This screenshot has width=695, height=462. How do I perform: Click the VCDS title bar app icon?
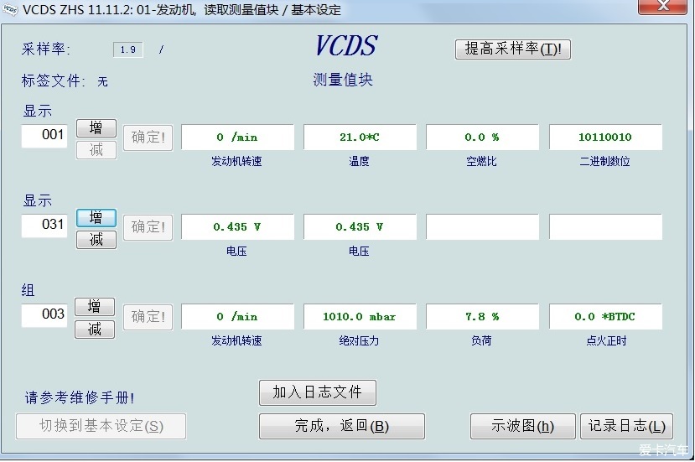[x=10, y=9]
